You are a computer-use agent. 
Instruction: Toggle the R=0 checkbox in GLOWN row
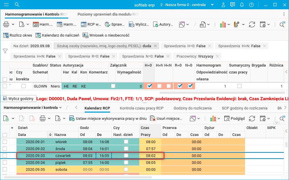[180, 86]
